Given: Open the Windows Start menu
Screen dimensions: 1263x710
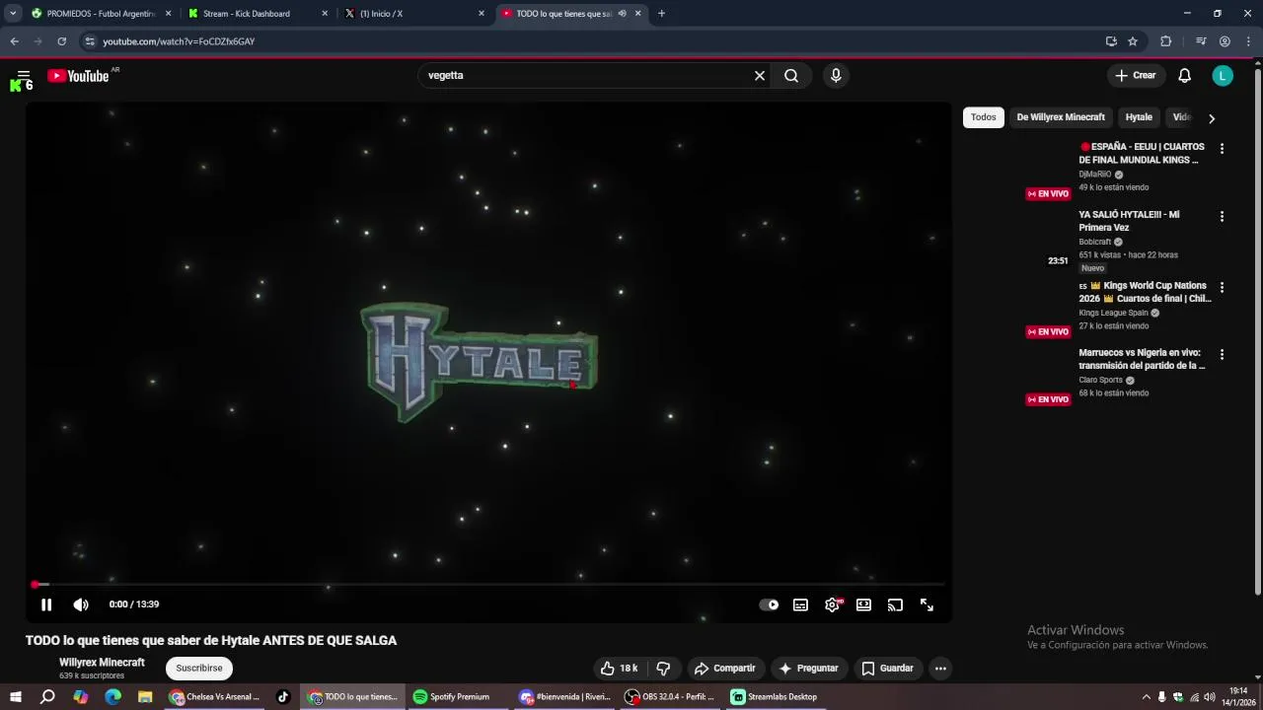Looking at the screenshot, I should [x=16, y=697].
